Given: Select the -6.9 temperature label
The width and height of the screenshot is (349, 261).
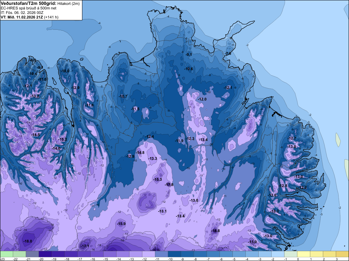Looking at the screenshot, I should point(33,60).
